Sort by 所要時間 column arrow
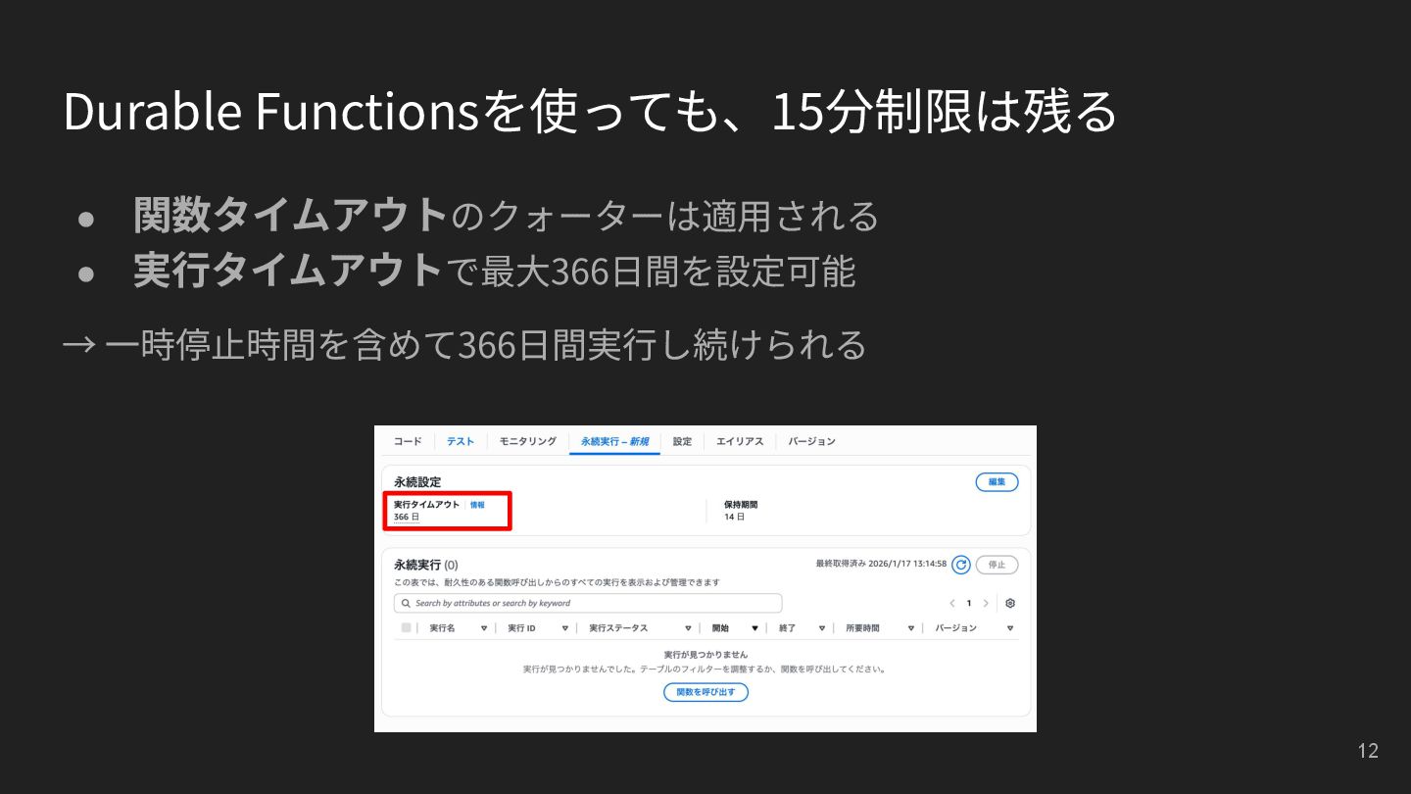Viewport: 1411px width, 794px height. (910, 628)
